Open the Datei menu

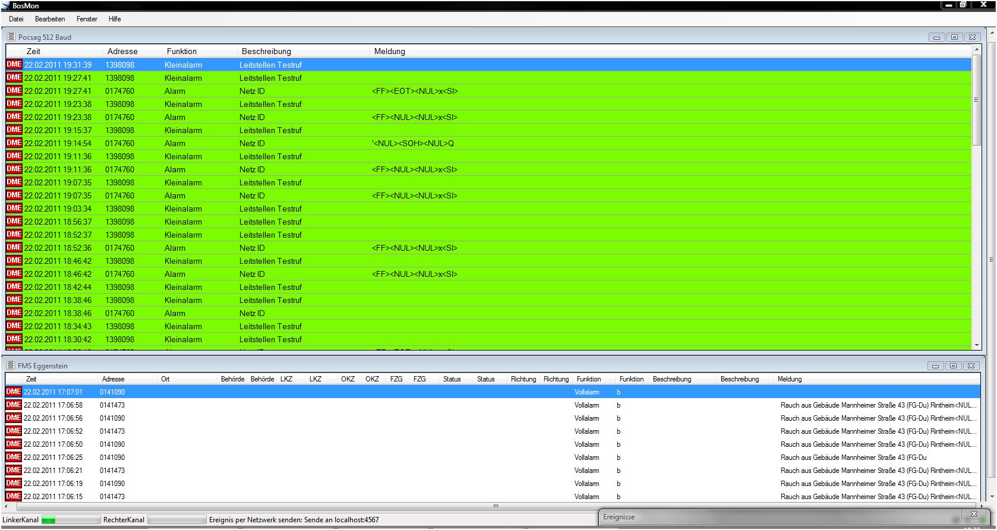[x=16, y=19]
